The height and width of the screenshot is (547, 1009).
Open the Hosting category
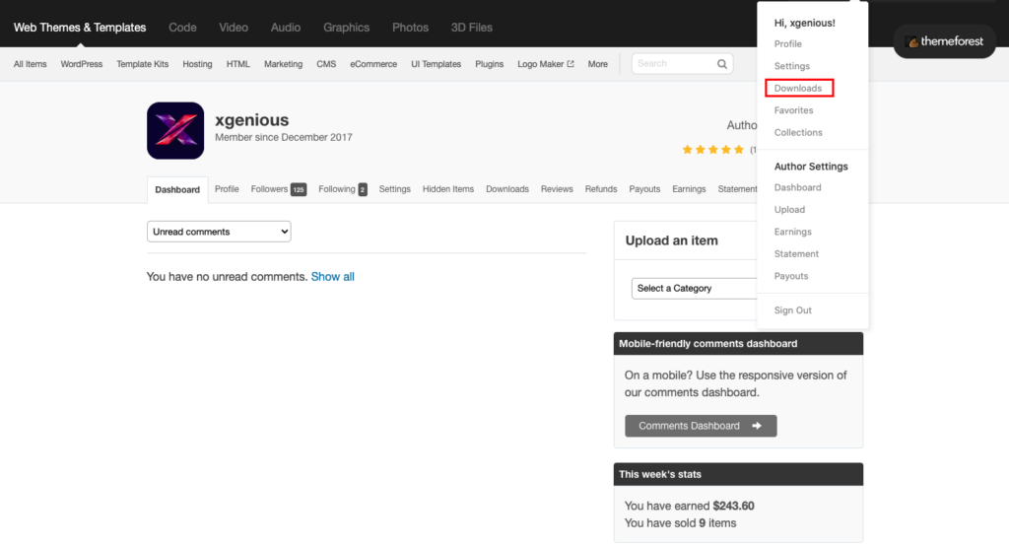click(197, 64)
